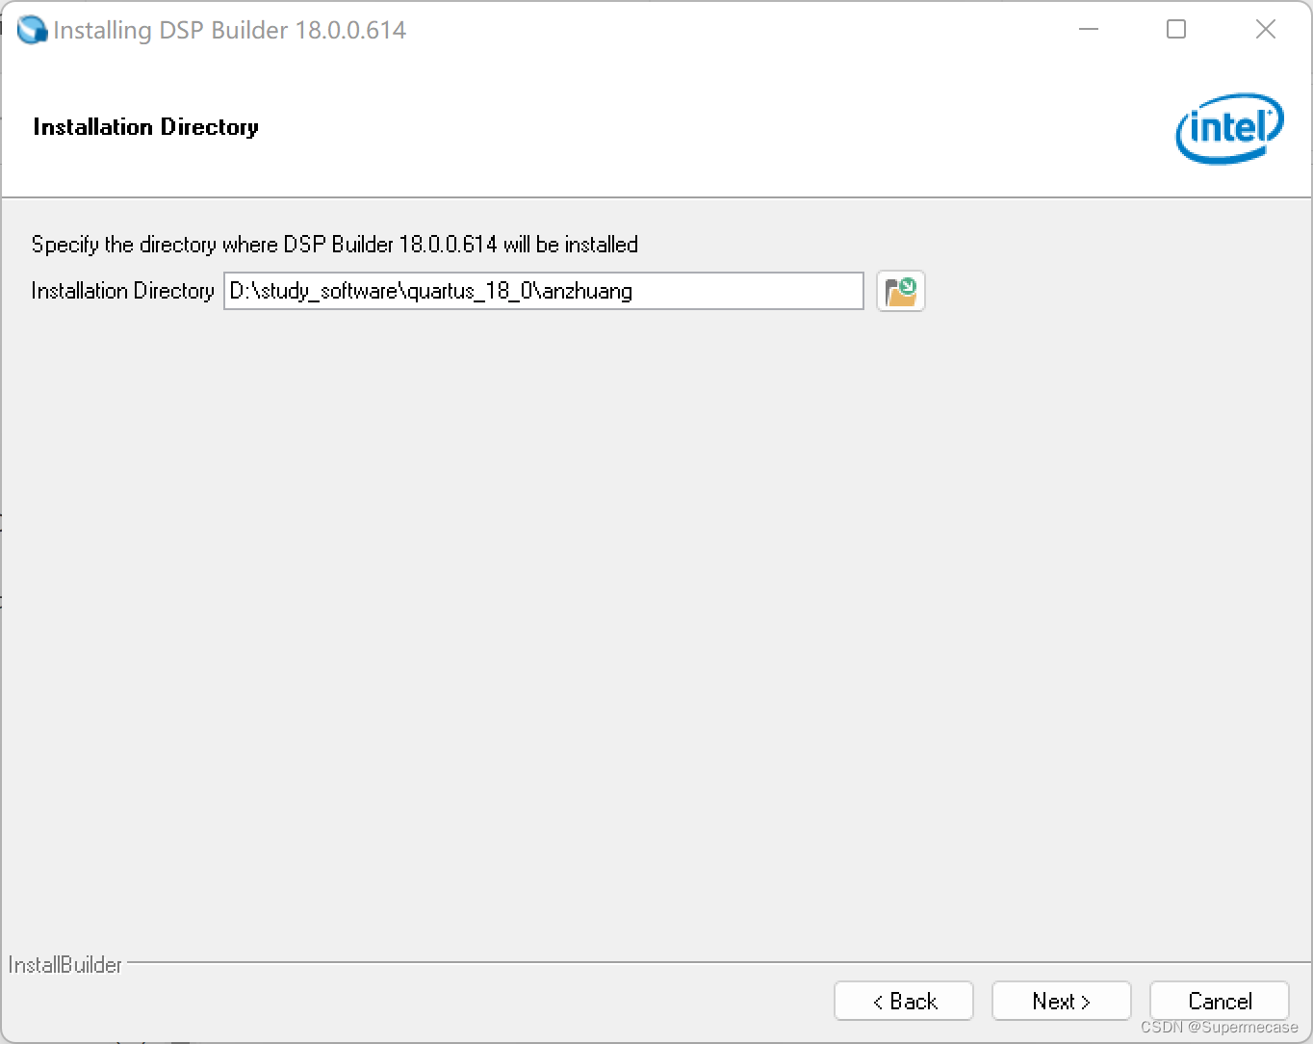Click the Intel badge in the header
The image size is (1313, 1044).
pos(1228,128)
